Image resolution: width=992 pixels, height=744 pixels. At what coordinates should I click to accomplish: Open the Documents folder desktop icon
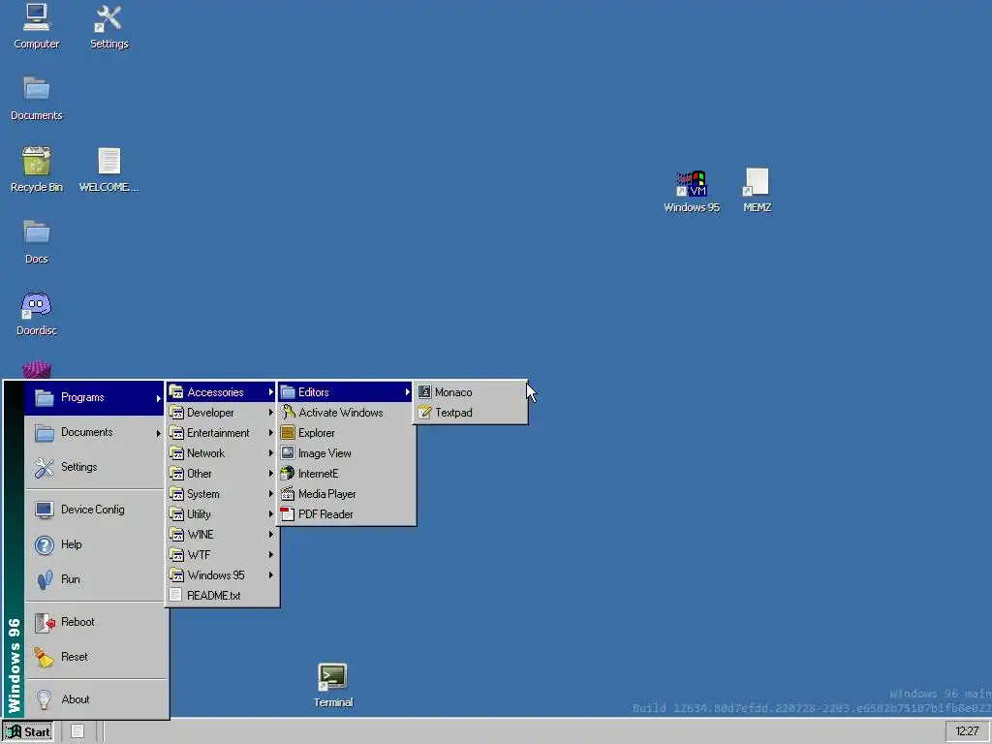(x=36, y=98)
